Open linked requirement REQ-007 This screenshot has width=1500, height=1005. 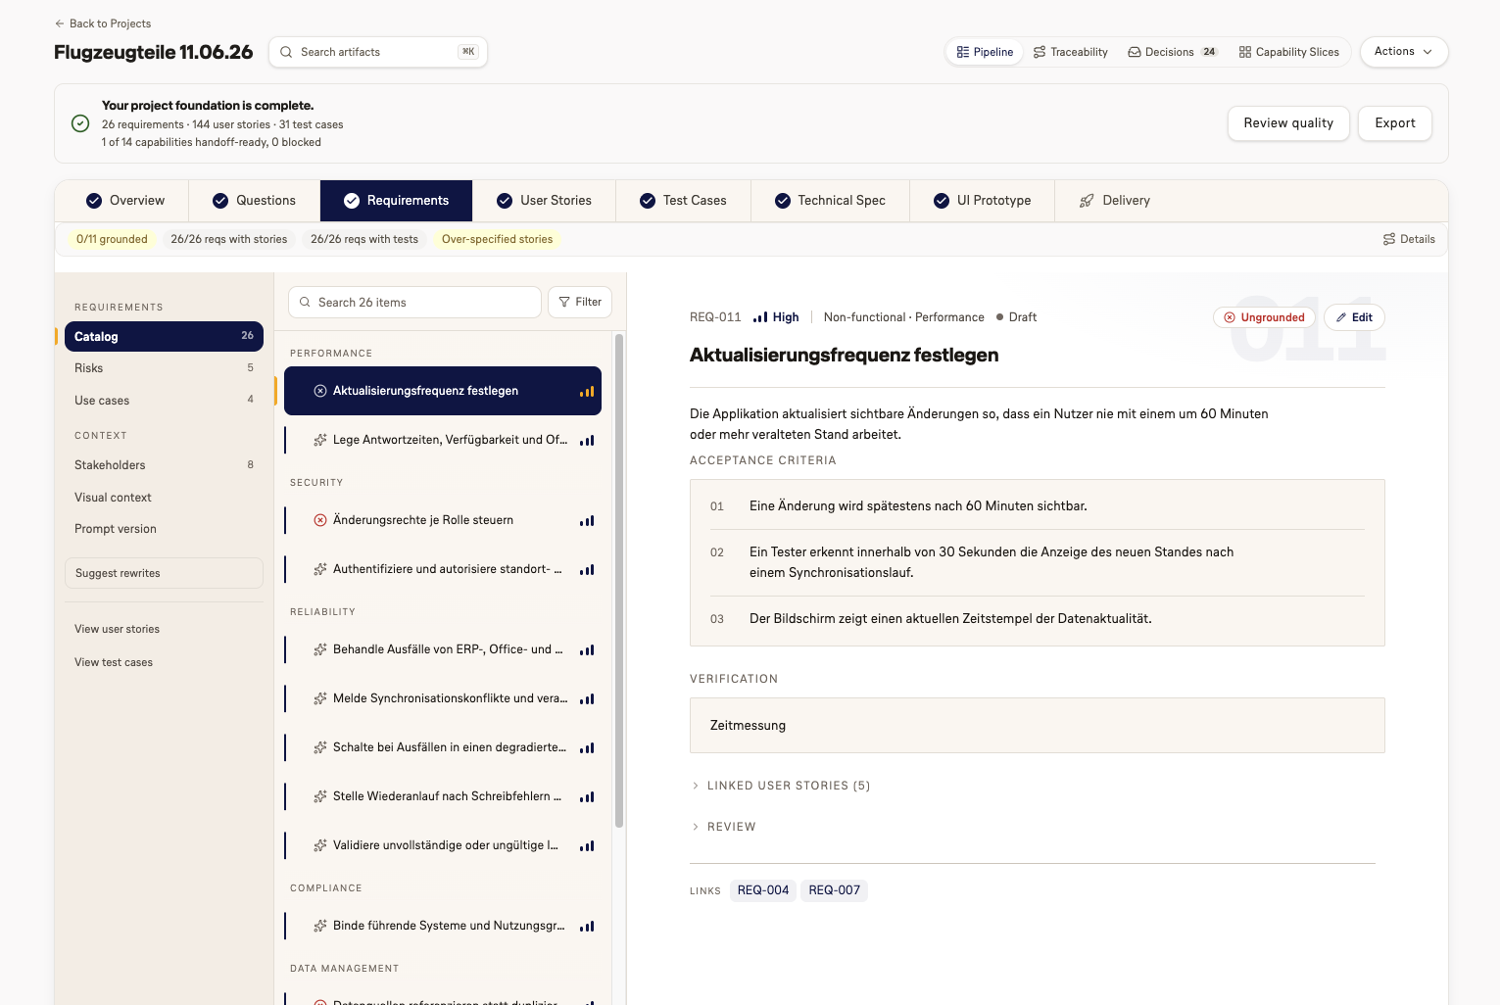tap(835, 890)
